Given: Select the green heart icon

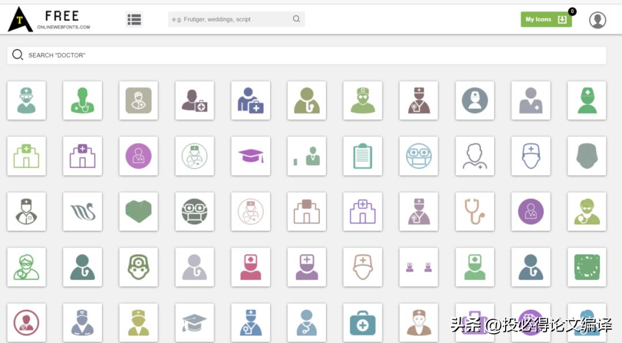Looking at the screenshot, I should [x=138, y=211].
